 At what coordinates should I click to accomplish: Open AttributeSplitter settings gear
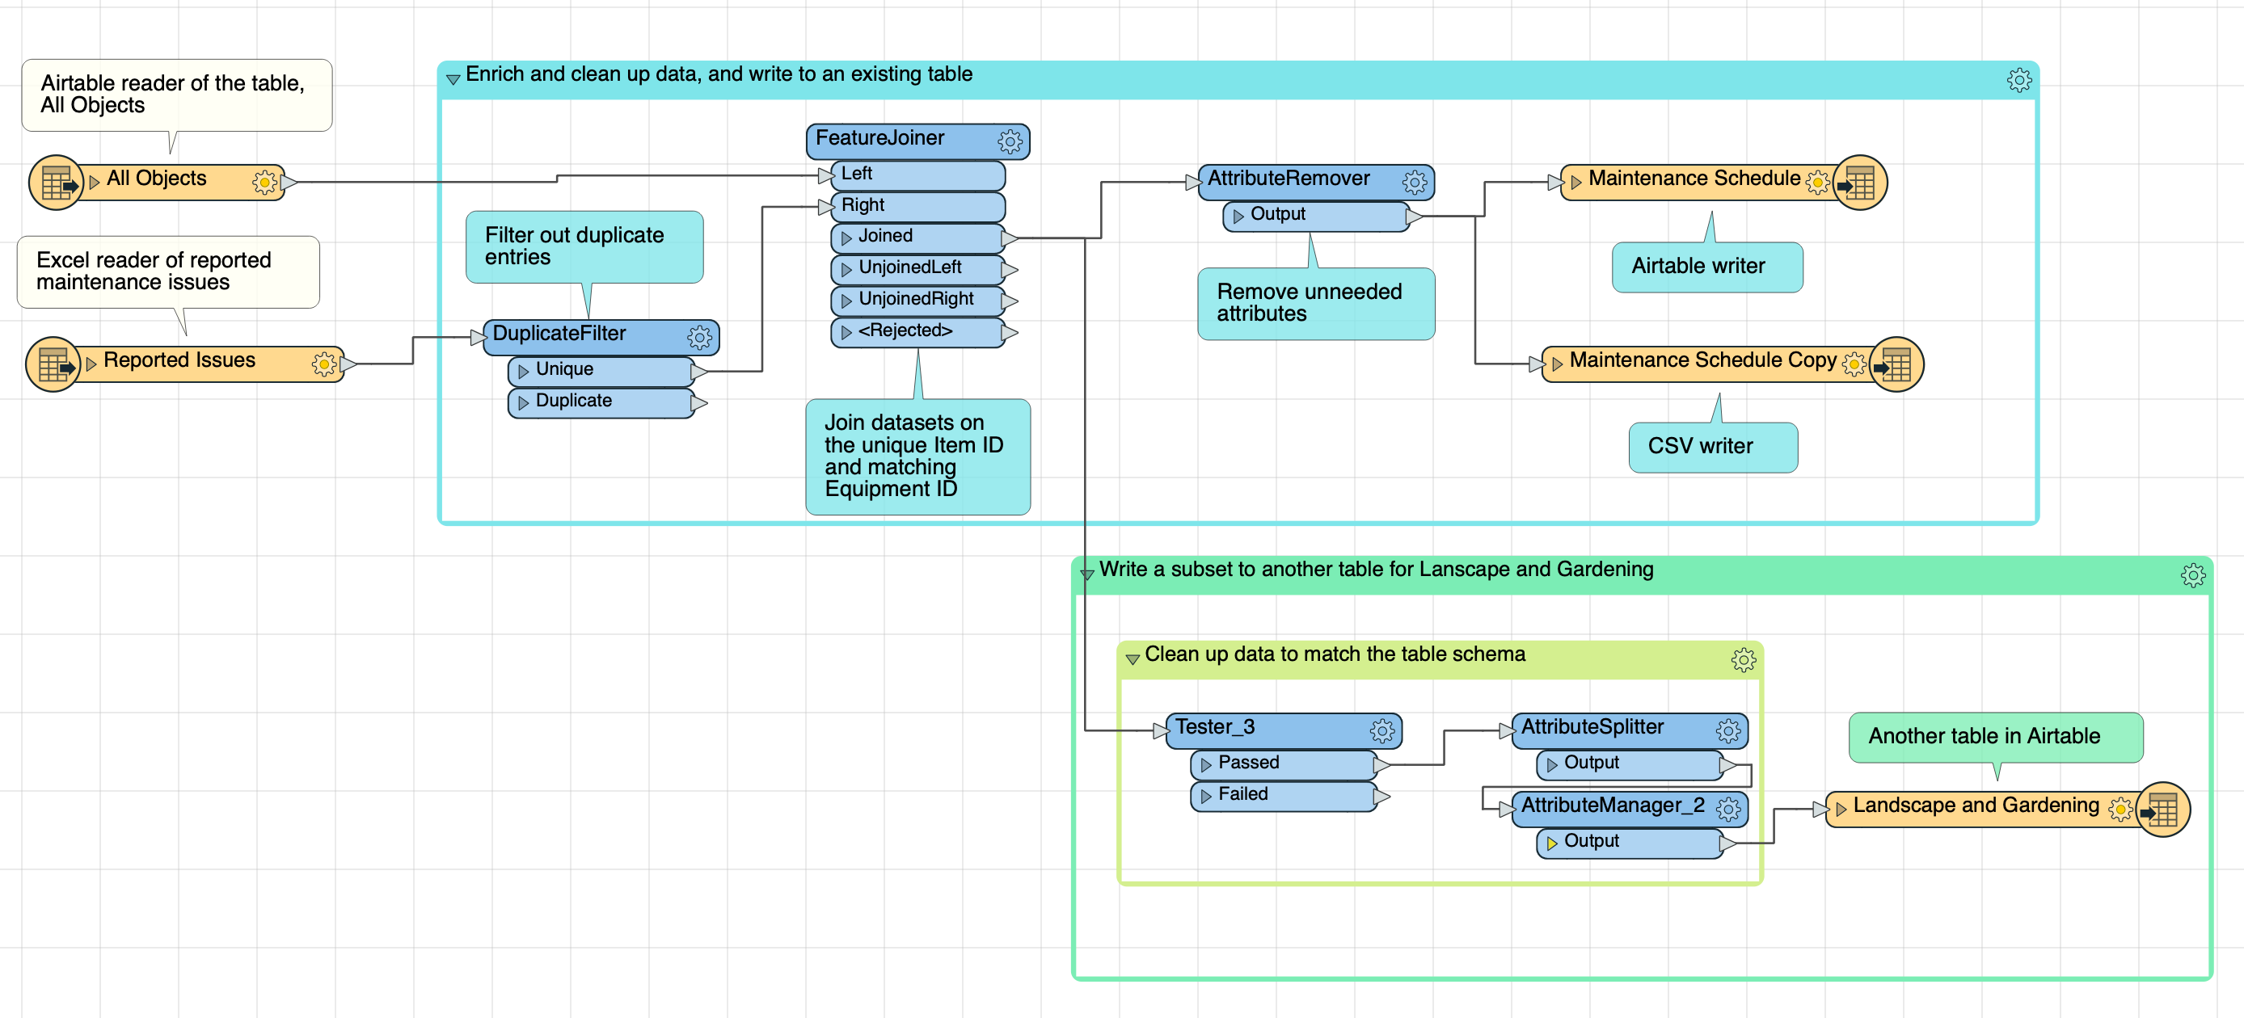[x=1728, y=730]
